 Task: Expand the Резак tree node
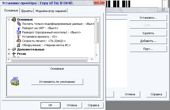(x=9, y=54)
